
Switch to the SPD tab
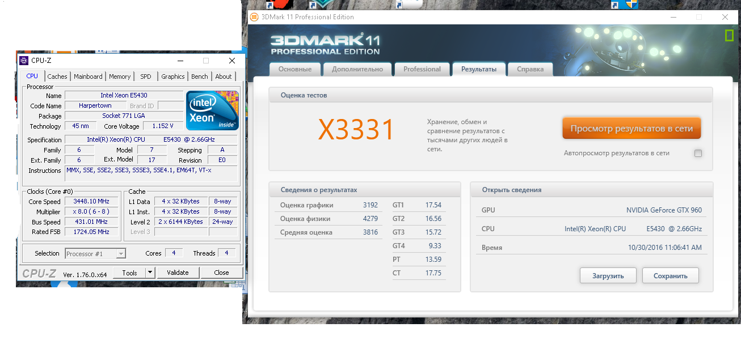[146, 76]
